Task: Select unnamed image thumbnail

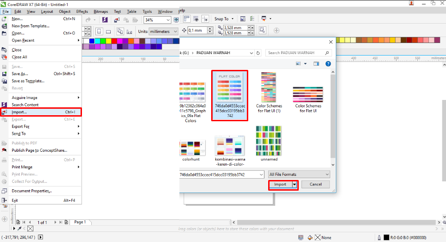Action: (x=269, y=143)
